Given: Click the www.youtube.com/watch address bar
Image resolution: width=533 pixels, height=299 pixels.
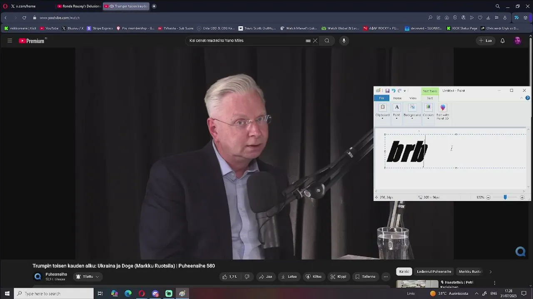Looking at the screenshot, I should pyautogui.click(x=60, y=18).
